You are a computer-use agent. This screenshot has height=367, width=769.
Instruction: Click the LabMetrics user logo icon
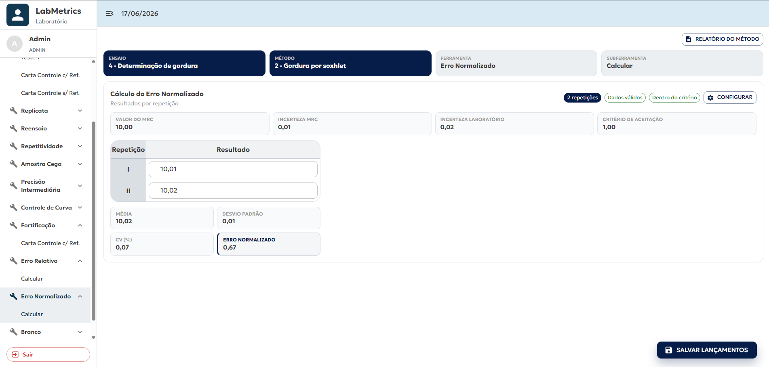pos(18,15)
